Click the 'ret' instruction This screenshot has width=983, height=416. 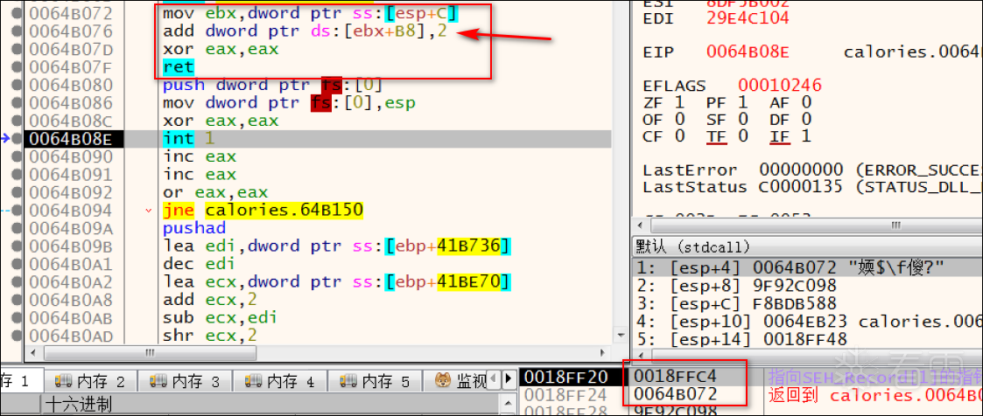point(179,67)
